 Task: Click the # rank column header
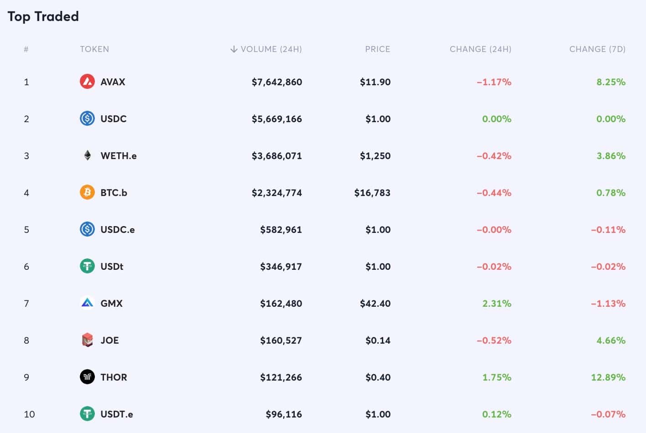point(26,49)
